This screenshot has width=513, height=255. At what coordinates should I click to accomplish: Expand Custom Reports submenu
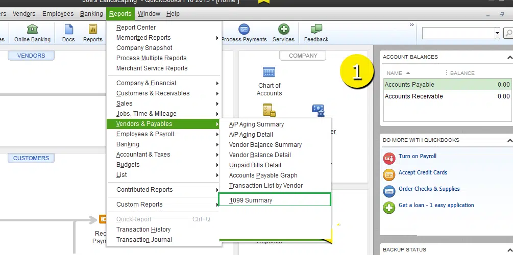point(164,205)
